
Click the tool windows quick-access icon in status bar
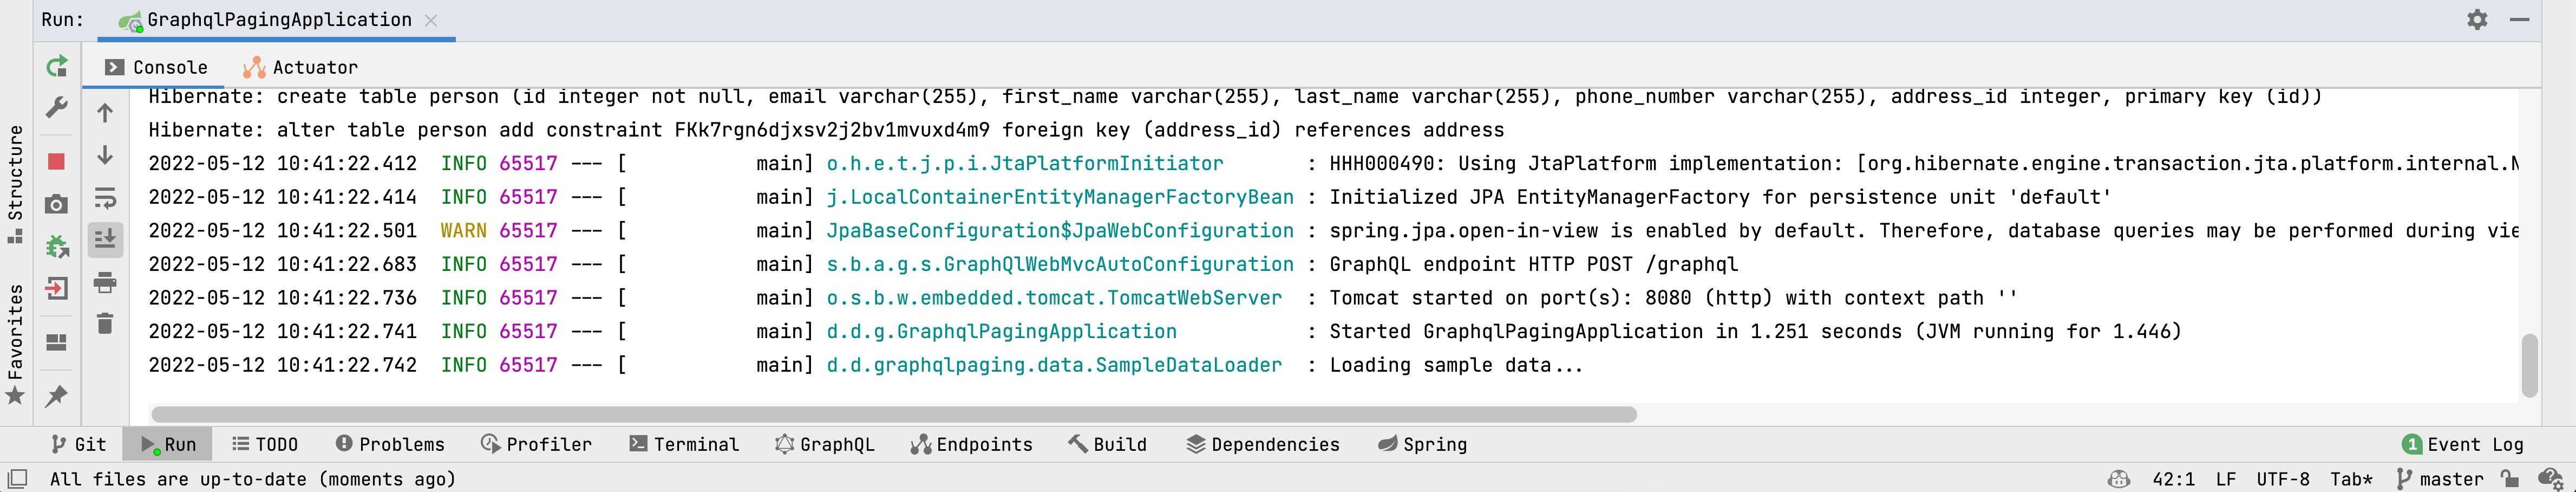click(17, 478)
